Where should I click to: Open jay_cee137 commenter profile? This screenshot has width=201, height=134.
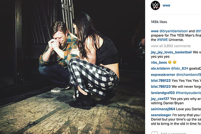tap(160, 99)
